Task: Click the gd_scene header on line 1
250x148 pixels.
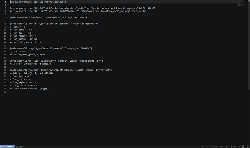Action: (x=38, y=2)
